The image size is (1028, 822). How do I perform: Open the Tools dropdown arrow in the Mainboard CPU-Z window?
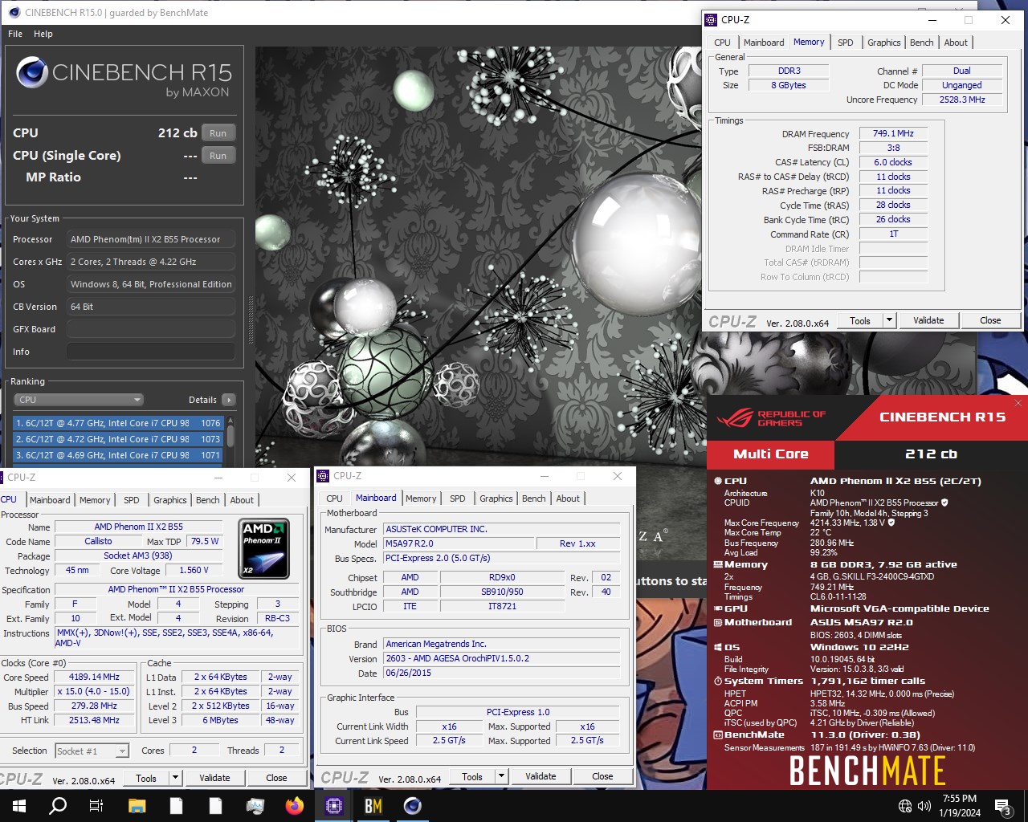pyautogui.click(x=501, y=776)
